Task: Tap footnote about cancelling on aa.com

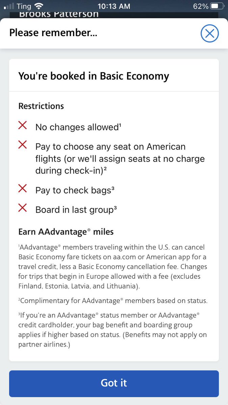Action: tap(113, 267)
